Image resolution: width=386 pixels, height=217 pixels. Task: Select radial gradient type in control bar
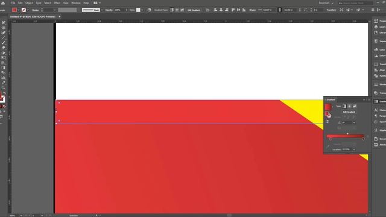tap(177, 10)
